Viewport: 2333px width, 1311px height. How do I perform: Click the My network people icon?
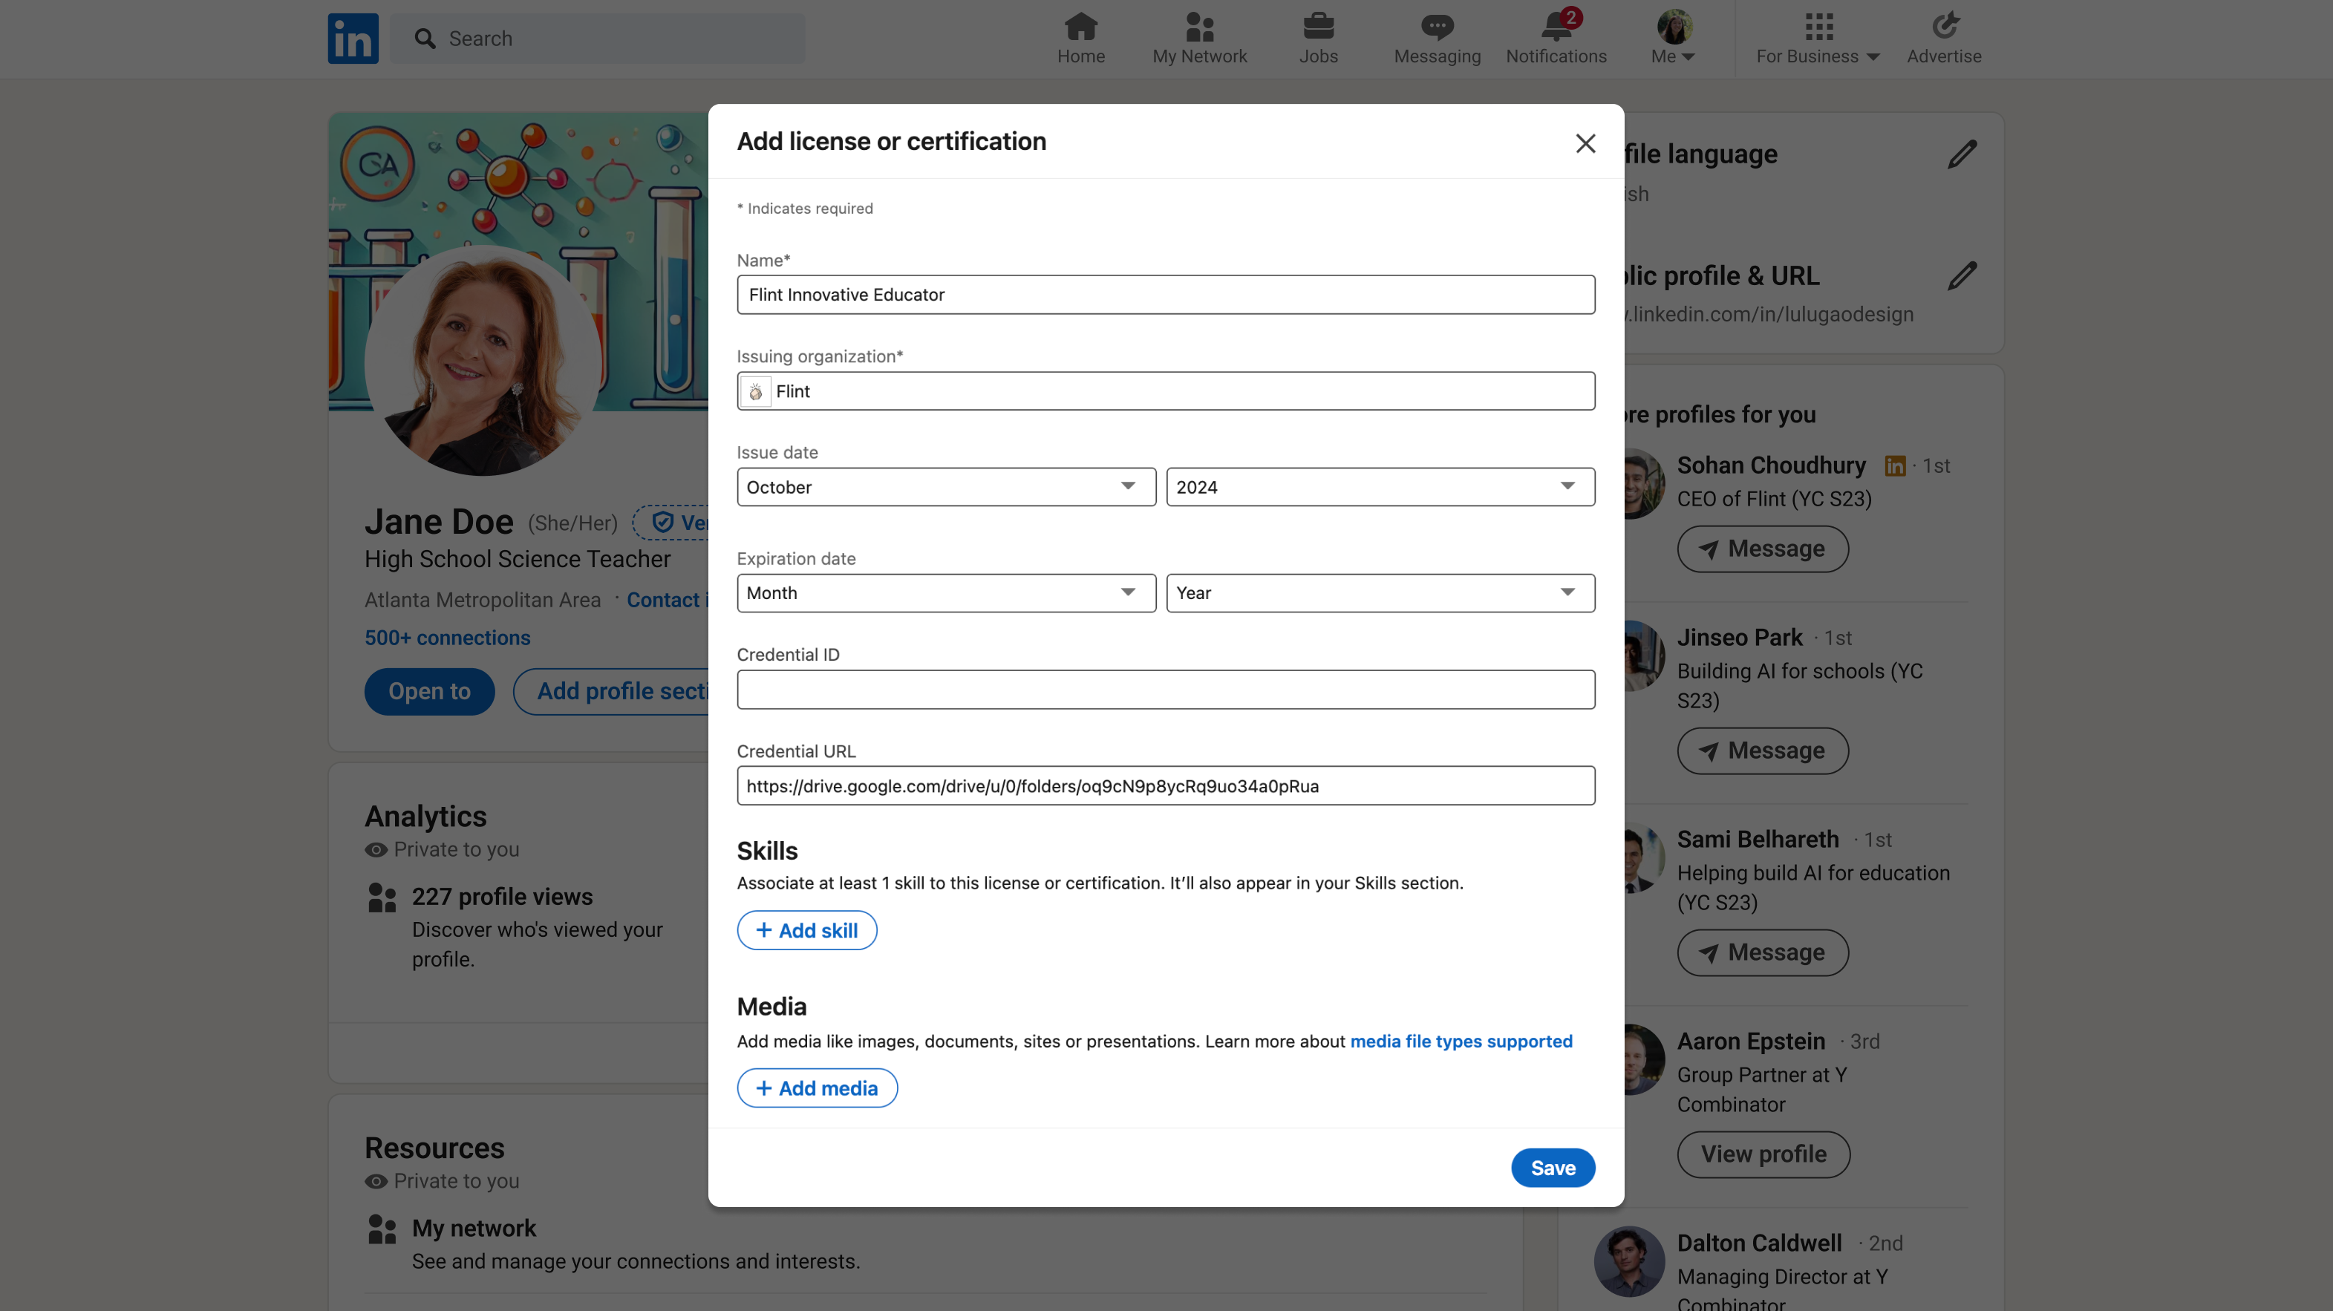click(x=382, y=1230)
